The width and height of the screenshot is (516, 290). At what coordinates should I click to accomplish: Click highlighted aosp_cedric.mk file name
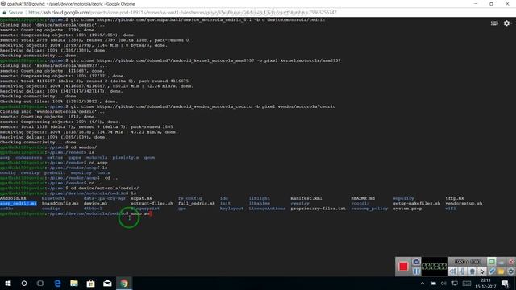19,204
